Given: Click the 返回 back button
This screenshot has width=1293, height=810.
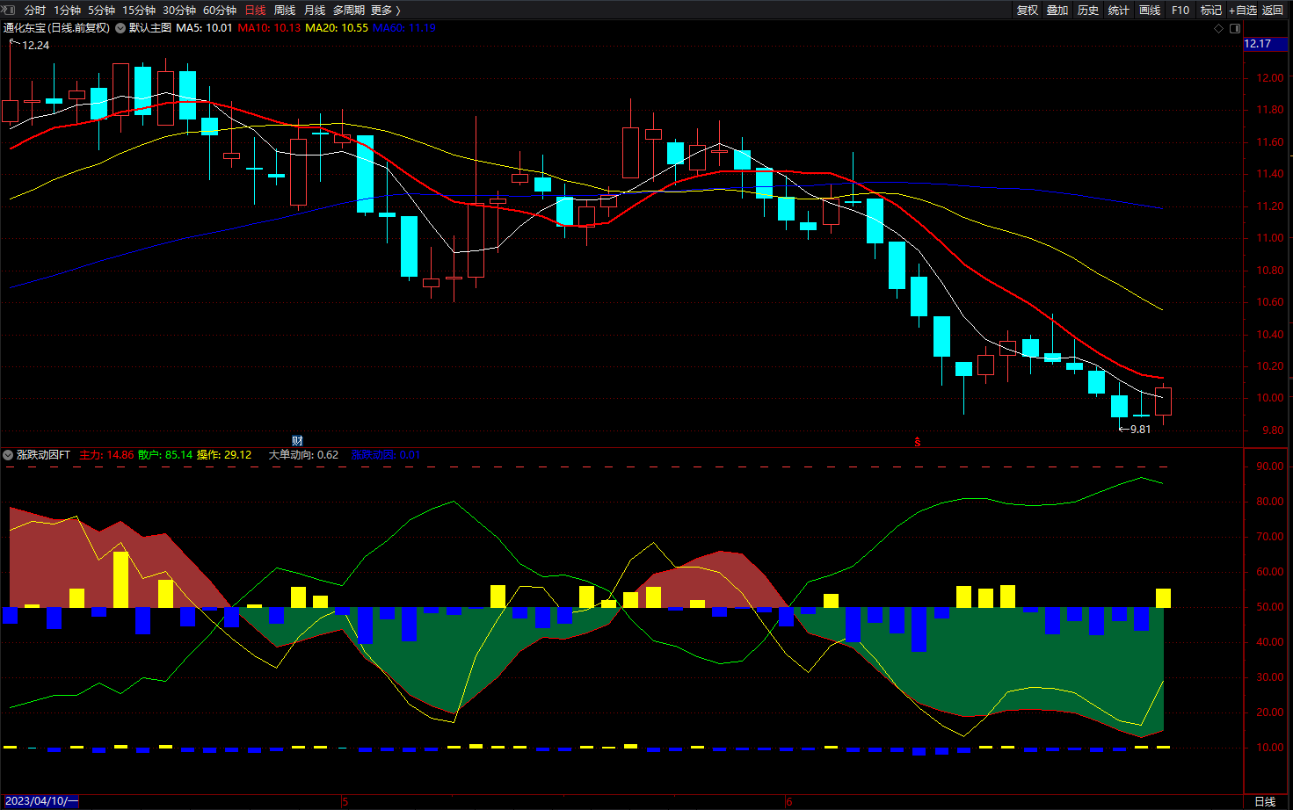Looking at the screenshot, I should click(1273, 11).
